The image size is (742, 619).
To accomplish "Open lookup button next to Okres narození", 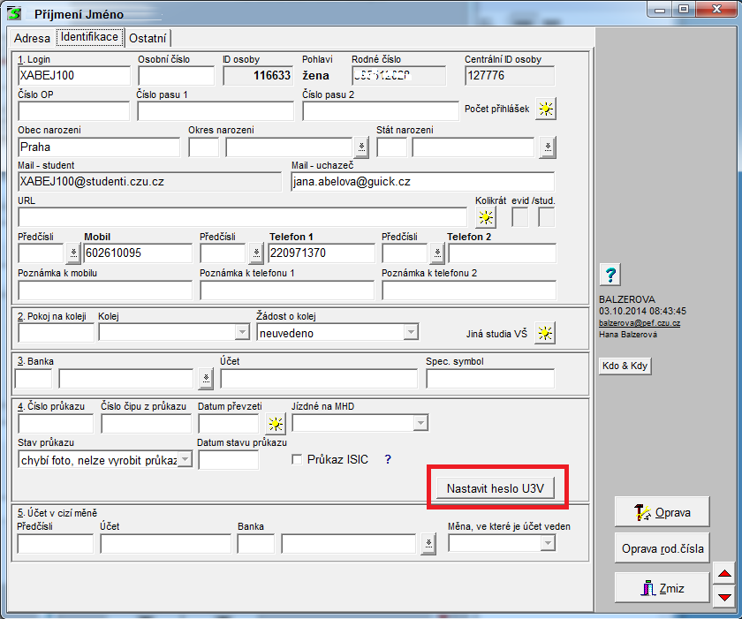I will (x=360, y=147).
